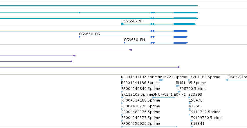Click the EK199720.5prime label
This screenshot has width=247, height=128.
pos(206,118)
